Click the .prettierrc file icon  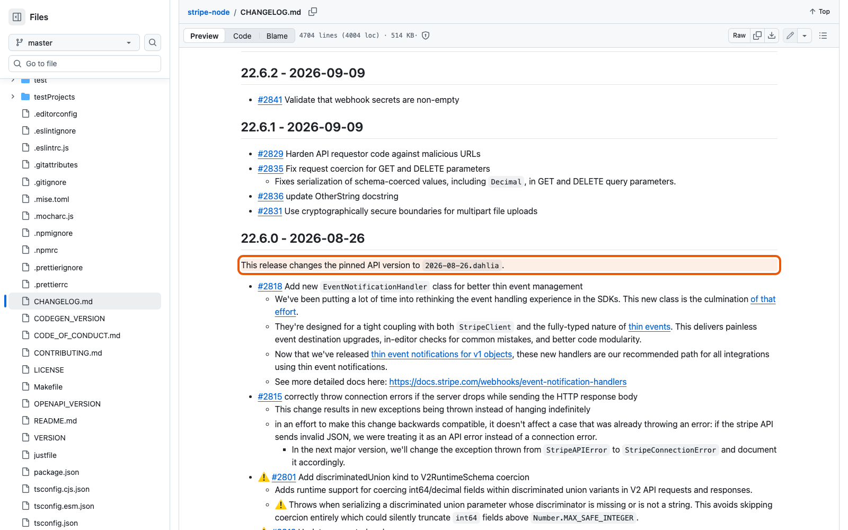pos(25,284)
